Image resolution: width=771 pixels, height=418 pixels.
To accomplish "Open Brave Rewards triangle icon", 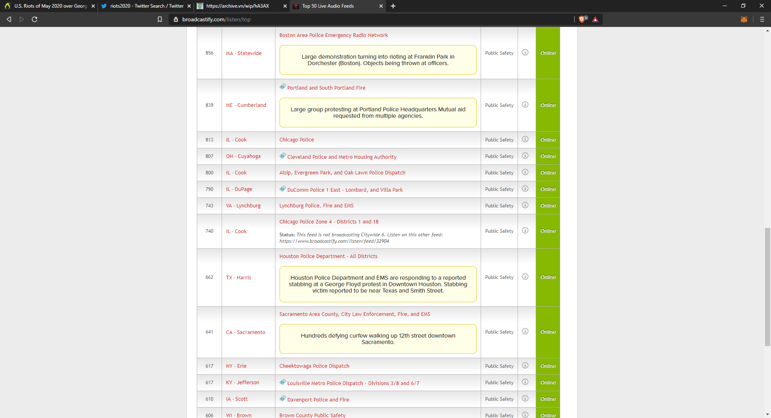I will click(x=595, y=19).
